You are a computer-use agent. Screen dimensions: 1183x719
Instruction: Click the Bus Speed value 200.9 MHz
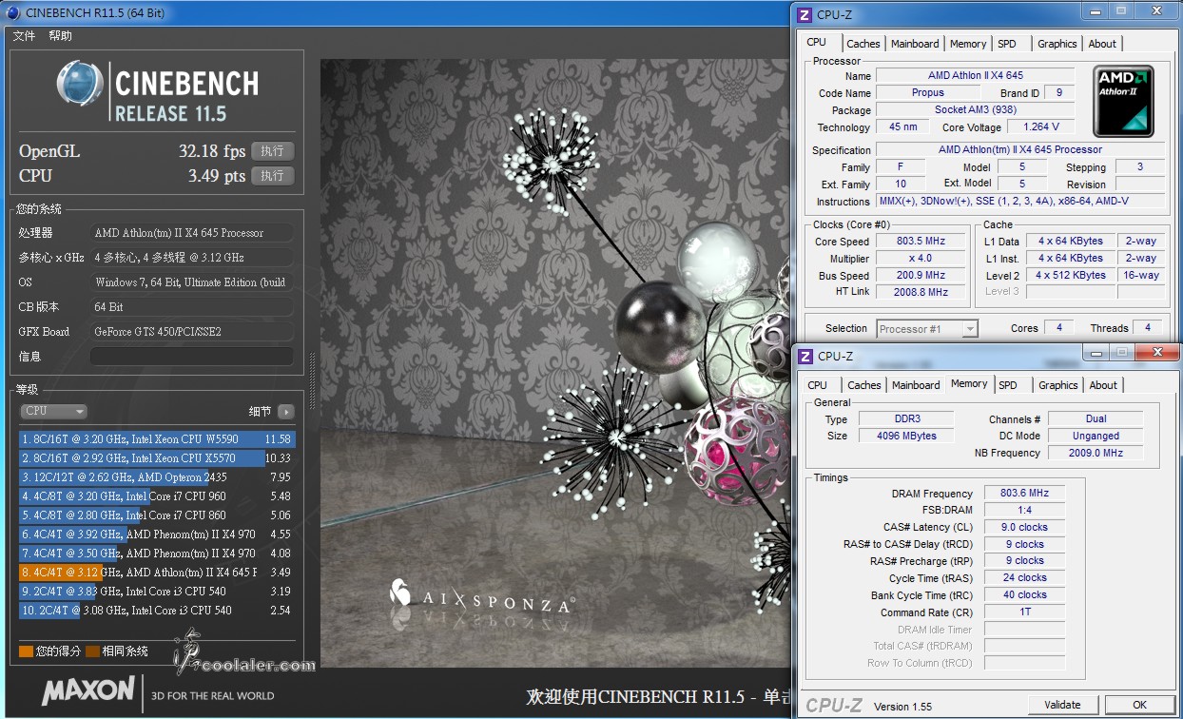click(921, 276)
